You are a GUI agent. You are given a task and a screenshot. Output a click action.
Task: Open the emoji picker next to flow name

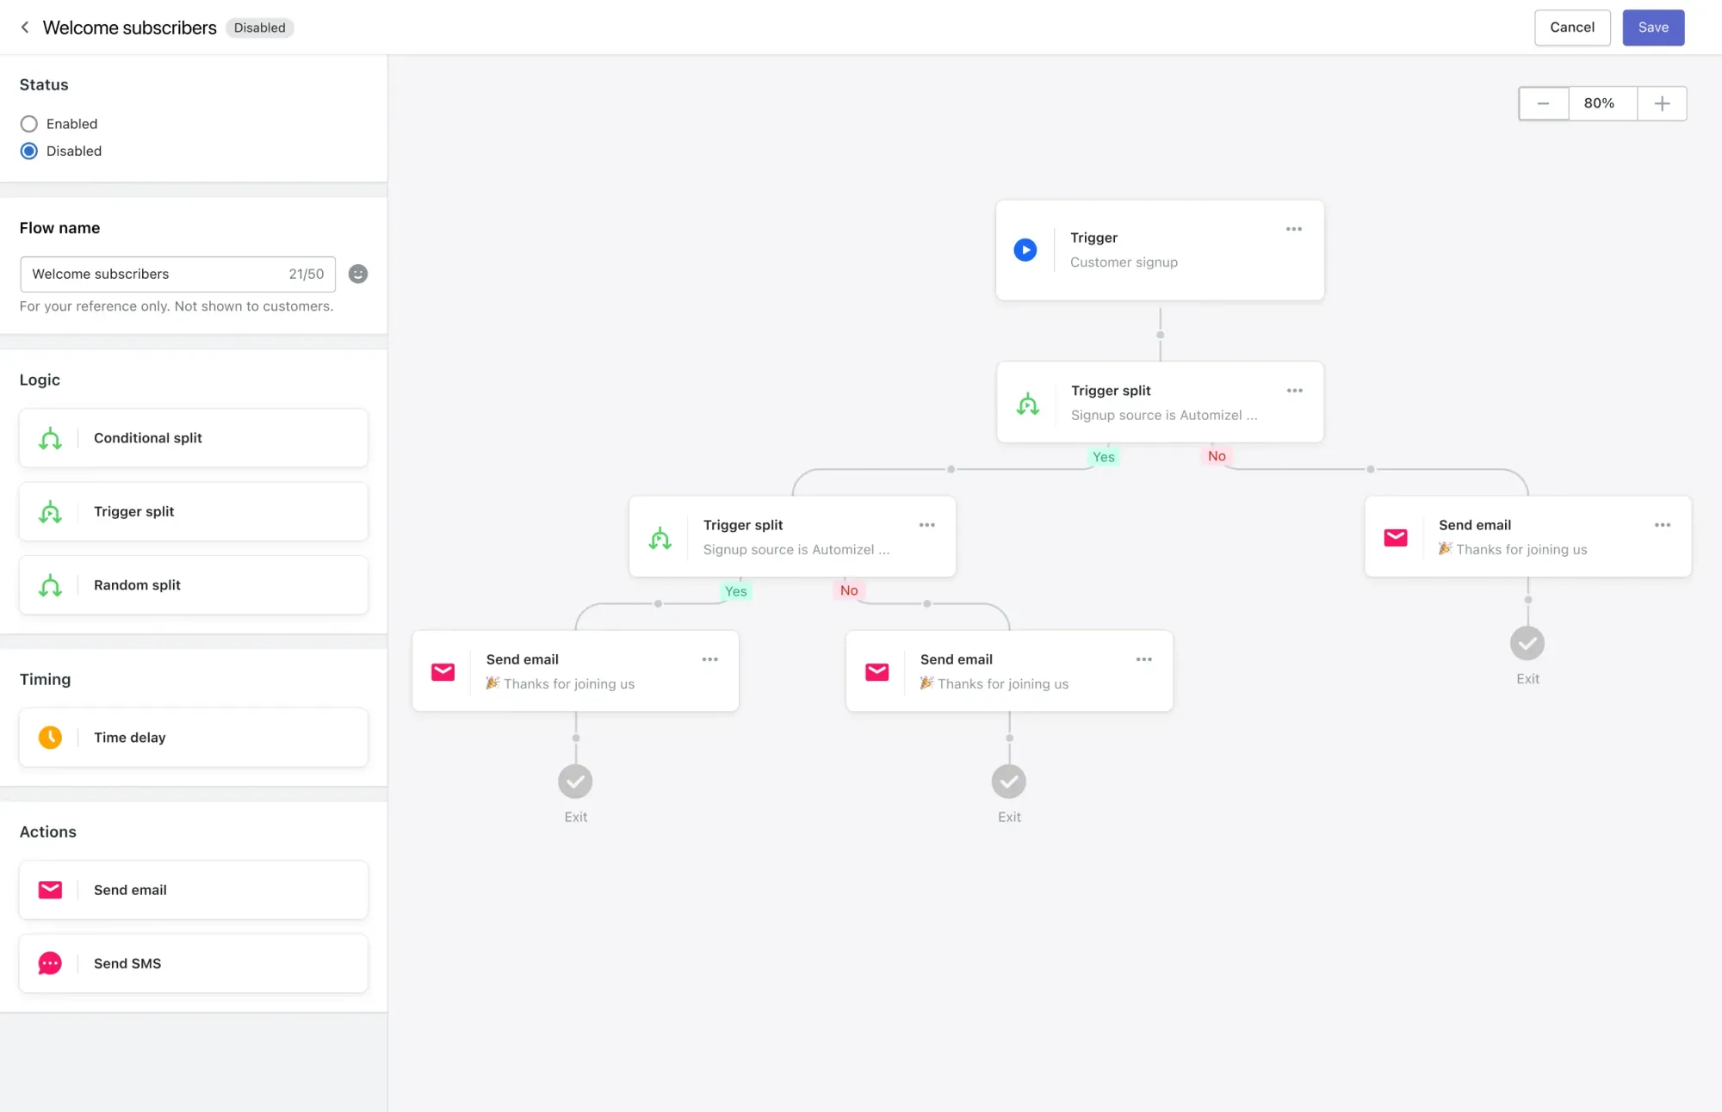[358, 274]
